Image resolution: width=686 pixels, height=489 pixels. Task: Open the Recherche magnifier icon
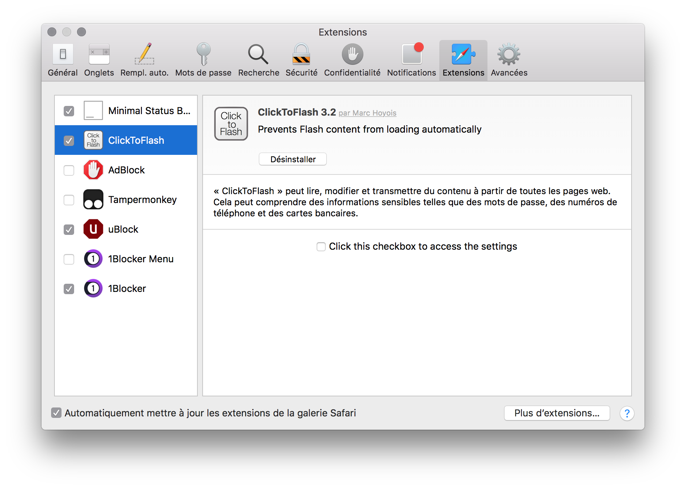[258, 54]
